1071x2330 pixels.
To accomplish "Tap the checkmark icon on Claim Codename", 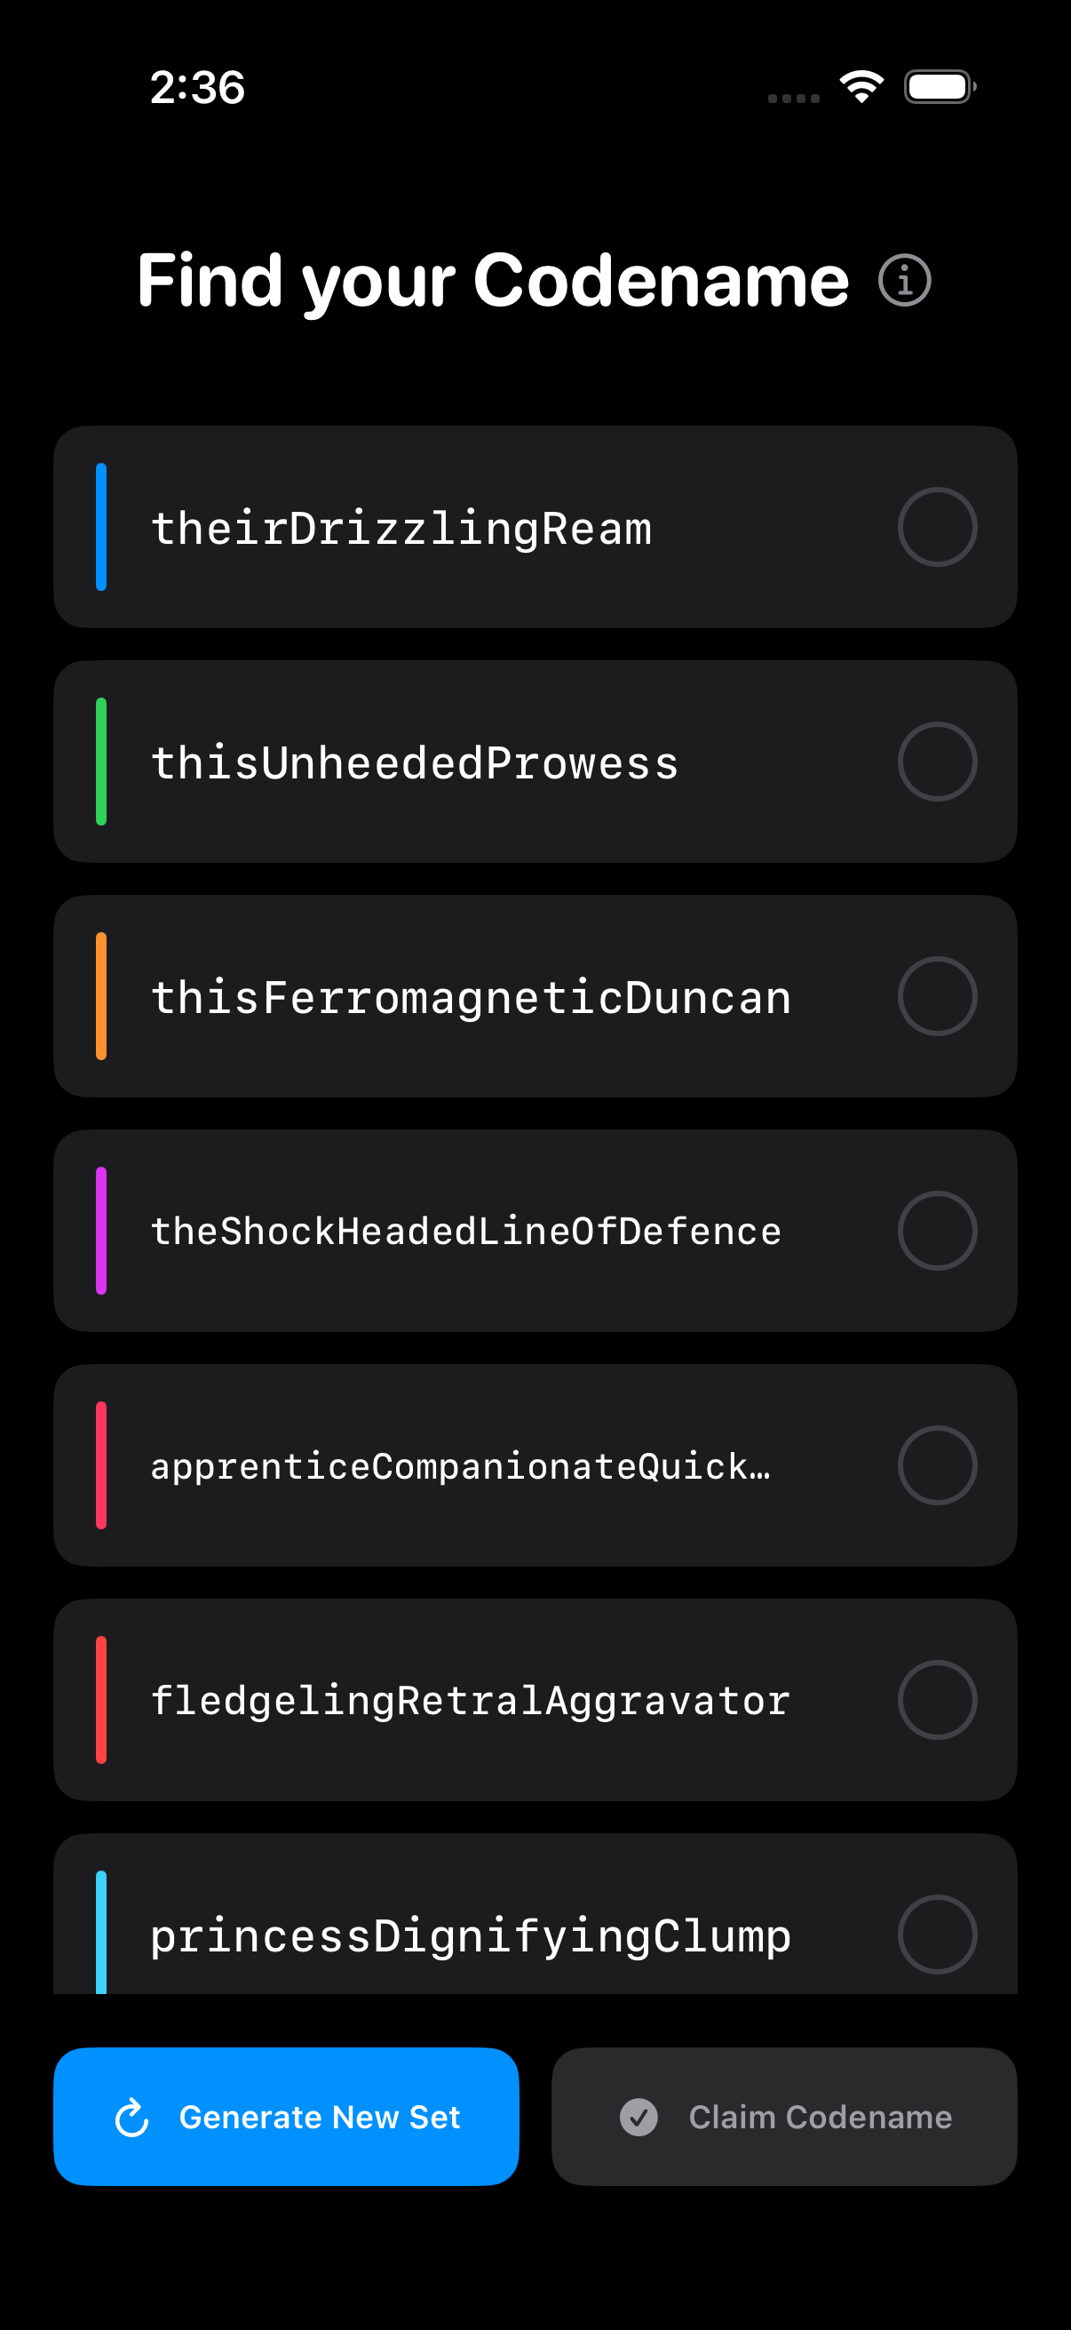I will pyautogui.click(x=639, y=2118).
